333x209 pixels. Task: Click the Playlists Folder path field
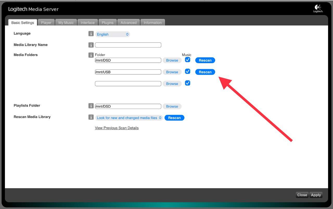[128, 106]
